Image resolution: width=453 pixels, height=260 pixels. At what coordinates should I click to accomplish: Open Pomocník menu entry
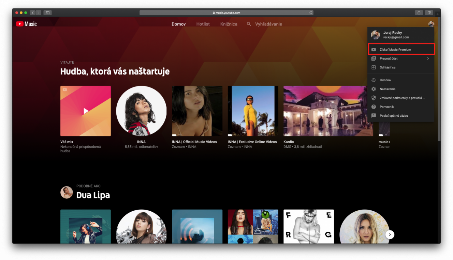(401, 107)
